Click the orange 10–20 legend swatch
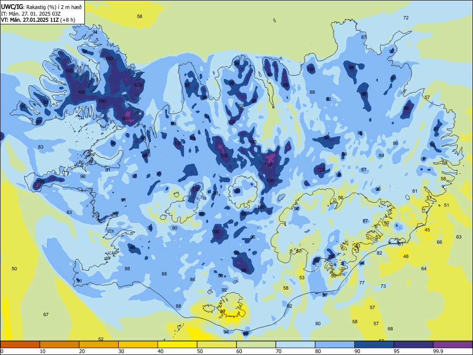The width and height of the screenshot is (473, 355). 60,345
